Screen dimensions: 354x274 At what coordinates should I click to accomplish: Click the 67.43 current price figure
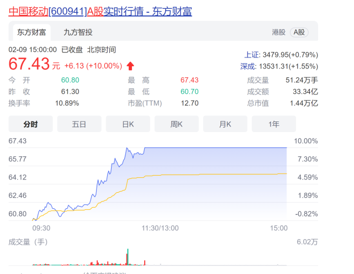coord(29,64)
